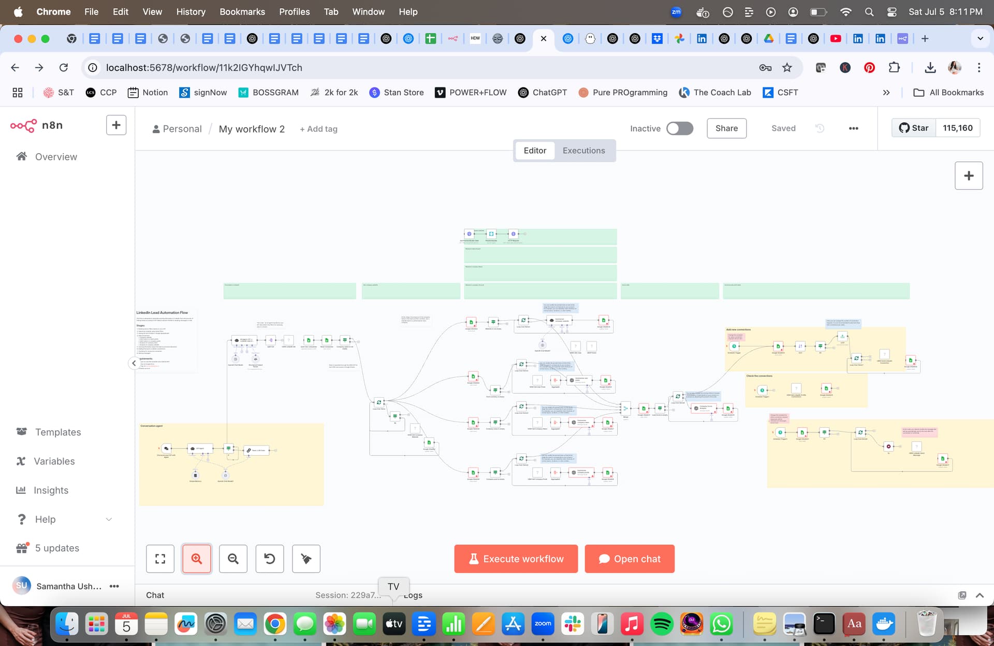Screen dimensions: 994x646
Task: Open Chrome downloads icon
Action: click(930, 68)
